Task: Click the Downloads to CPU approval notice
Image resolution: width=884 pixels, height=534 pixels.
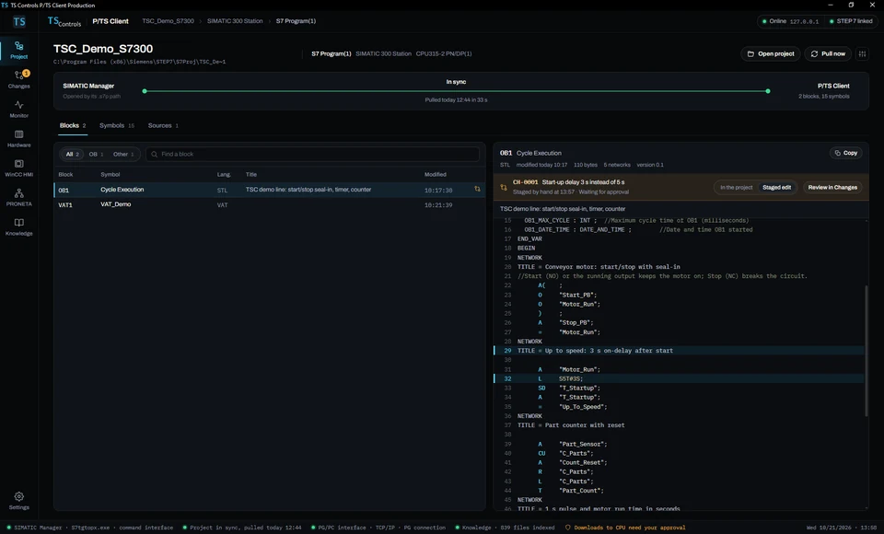Action: (x=625, y=528)
